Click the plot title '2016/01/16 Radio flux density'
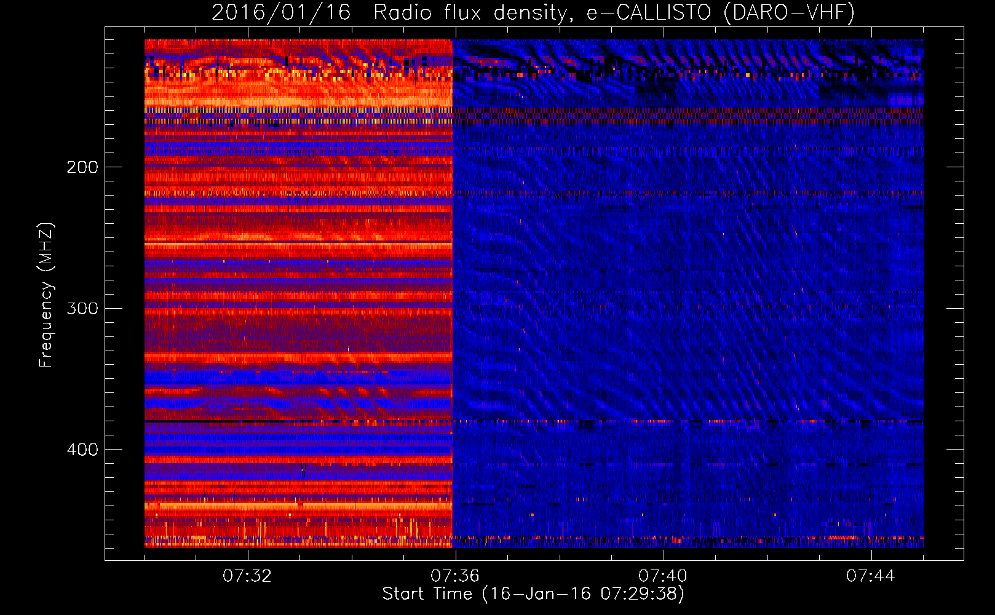The height and width of the screenshot is (615, 995). [389, 12]
